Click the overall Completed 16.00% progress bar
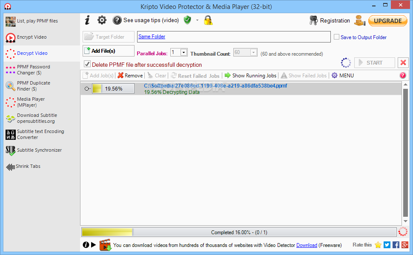 (239, 232)
